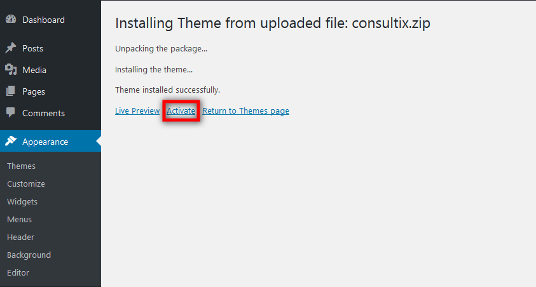The image size is (536, 287).
Task: Open the Header submenu item
Action: (20, 237)
